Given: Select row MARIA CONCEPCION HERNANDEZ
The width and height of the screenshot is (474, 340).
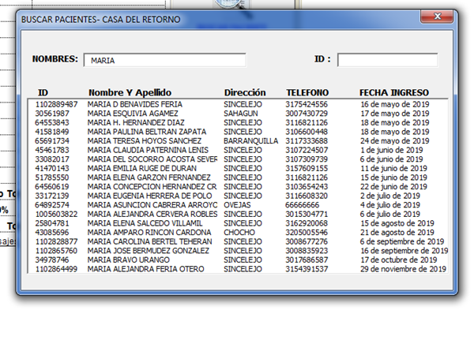Looking at the screenshot, I should [238, 187].
